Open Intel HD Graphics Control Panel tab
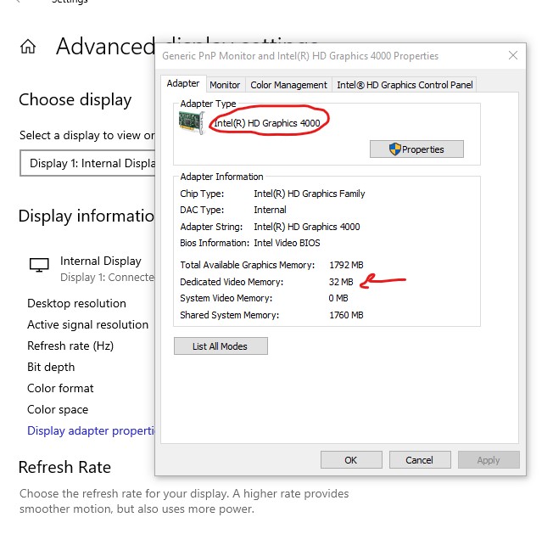 tap(405, 85)
